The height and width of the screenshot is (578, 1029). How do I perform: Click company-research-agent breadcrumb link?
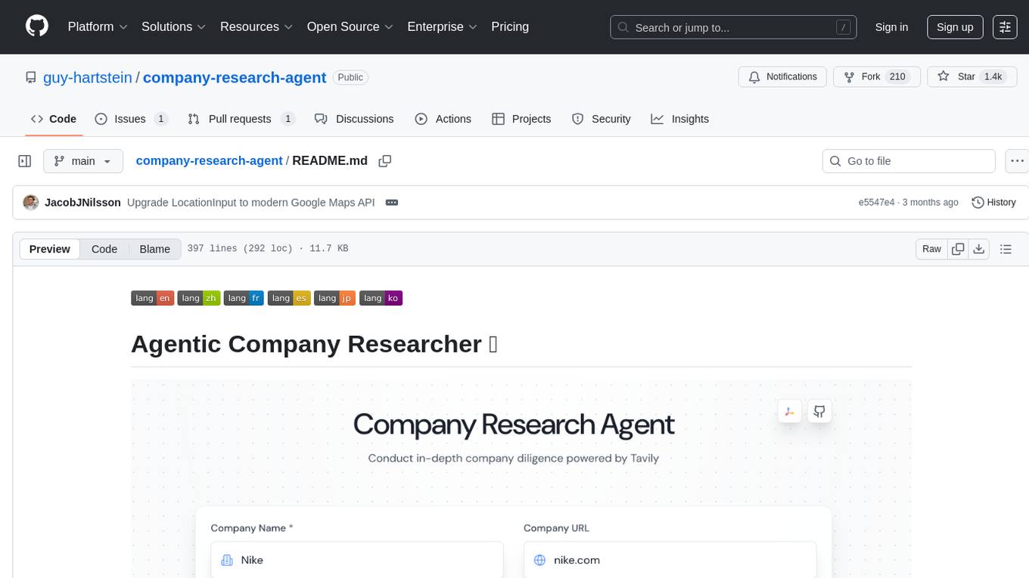pos(209,161)
